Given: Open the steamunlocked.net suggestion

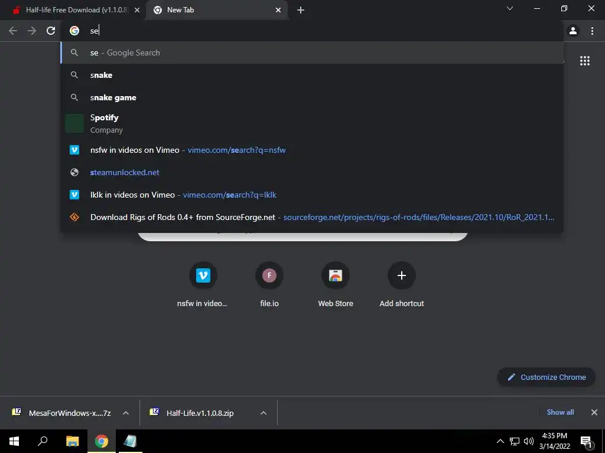Looking at the screenshot, I should 312,172.
